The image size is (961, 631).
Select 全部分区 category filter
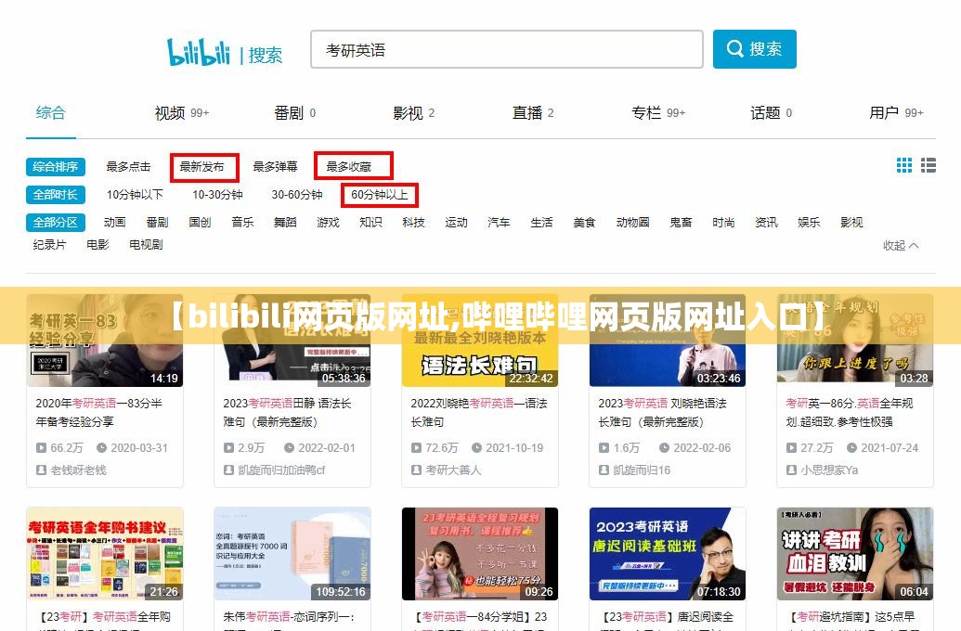[55, 223]
